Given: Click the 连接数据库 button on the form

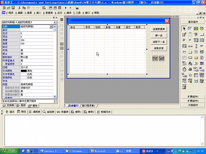Looking at the screenshot, I should (159, 29).
